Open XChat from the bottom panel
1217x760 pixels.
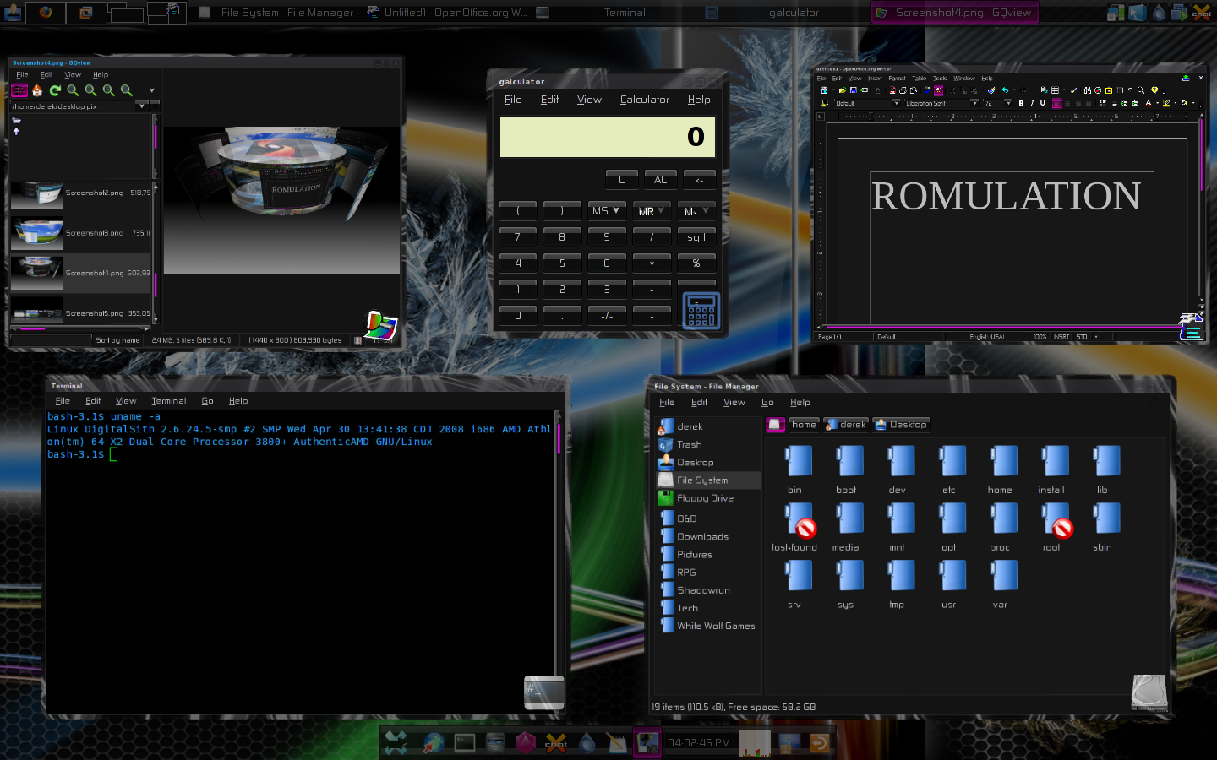(556, 742)
